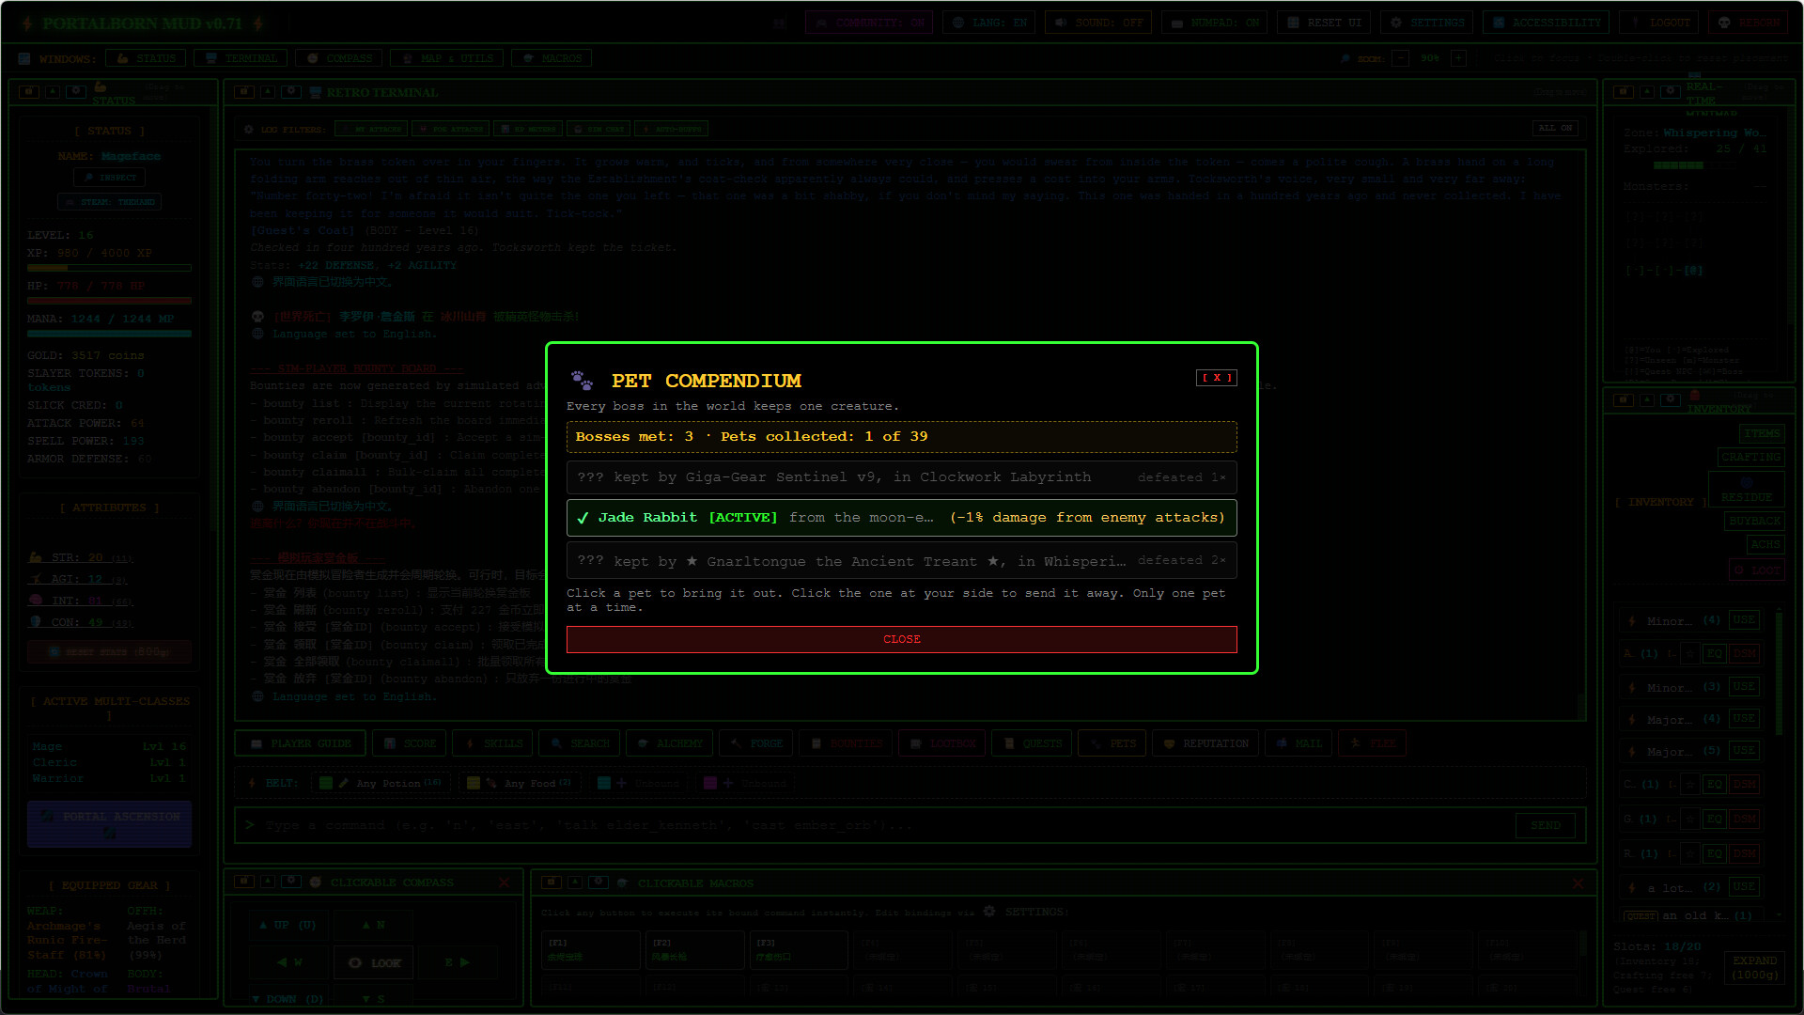Click the RESET UI button
Image resolution: width=1804 pixels, height=1015 pixels.
coord(1324,23)
